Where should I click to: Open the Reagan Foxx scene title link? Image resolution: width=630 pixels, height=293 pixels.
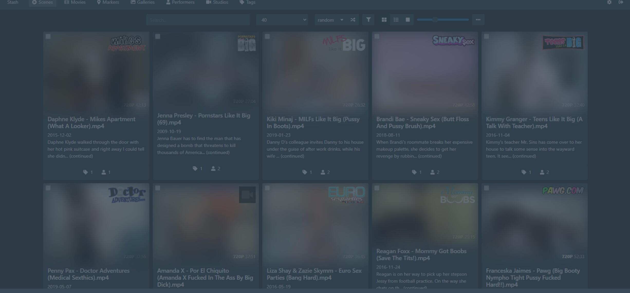tap(421, 255)
